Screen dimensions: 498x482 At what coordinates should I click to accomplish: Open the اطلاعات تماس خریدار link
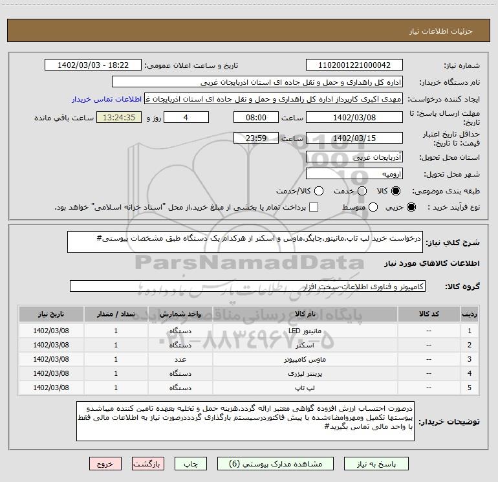click(107, 99)
